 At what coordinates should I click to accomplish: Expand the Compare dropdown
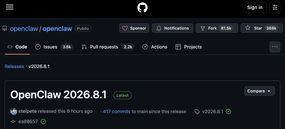[x=259, y=91]
